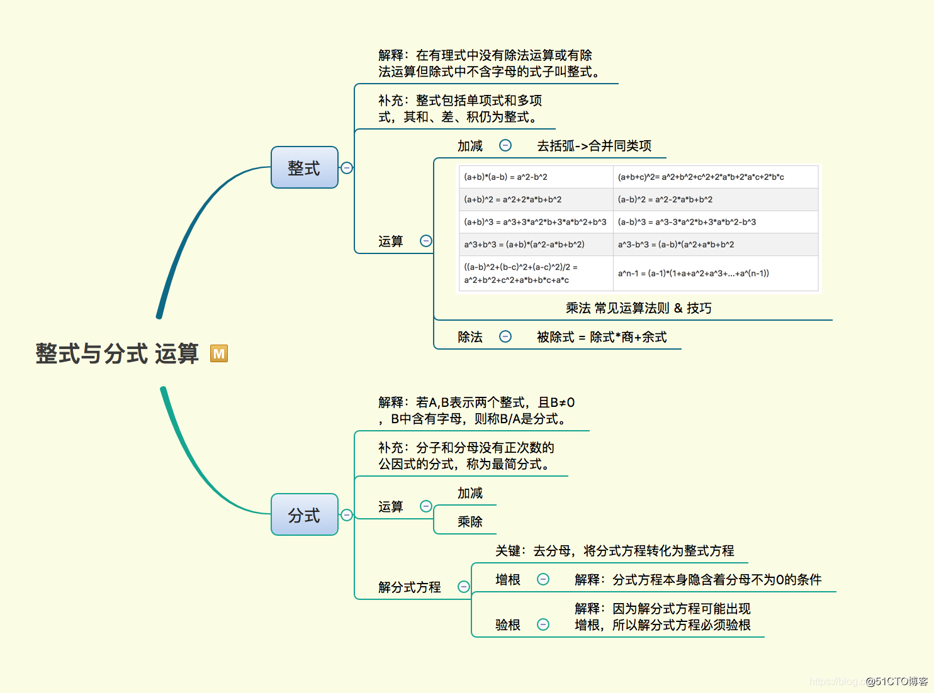Select the 除法 subtopic label

(470, 337)
